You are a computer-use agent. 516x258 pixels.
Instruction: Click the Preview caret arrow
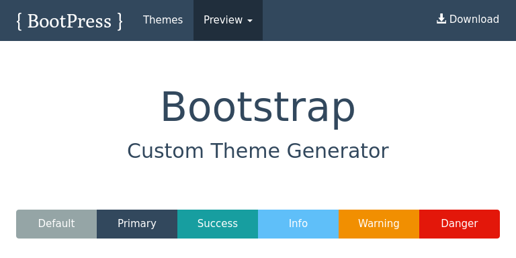(x=250, y=21)
